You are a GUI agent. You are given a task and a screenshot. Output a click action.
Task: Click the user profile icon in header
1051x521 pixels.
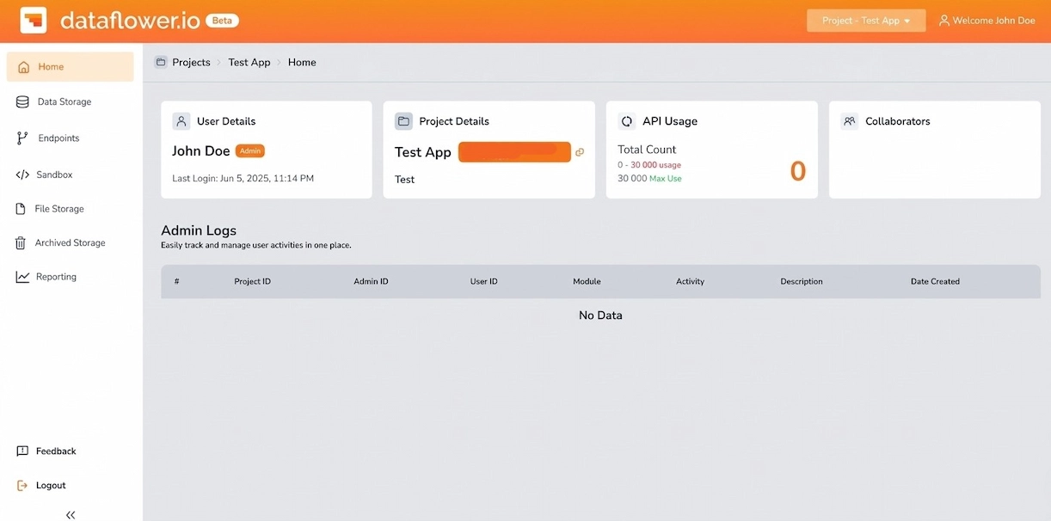tap(944, 21)
